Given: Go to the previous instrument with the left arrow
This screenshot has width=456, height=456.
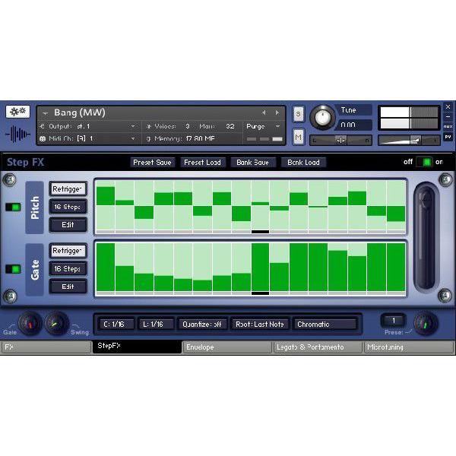Looking at the screenshot, I should [264, 112].
